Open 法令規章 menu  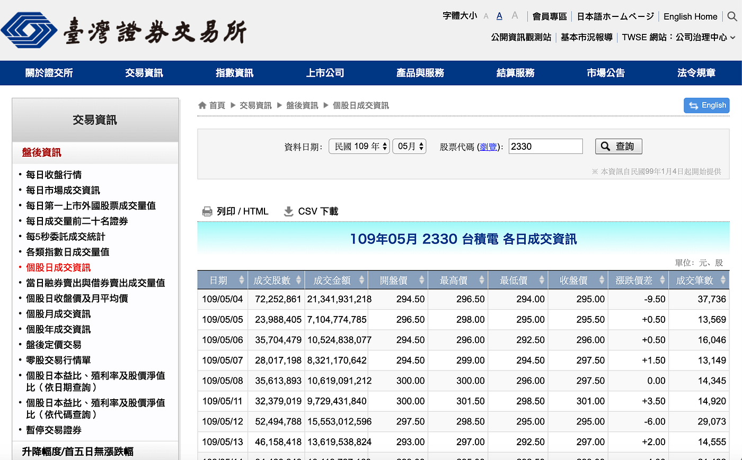(x=696, y=73)
